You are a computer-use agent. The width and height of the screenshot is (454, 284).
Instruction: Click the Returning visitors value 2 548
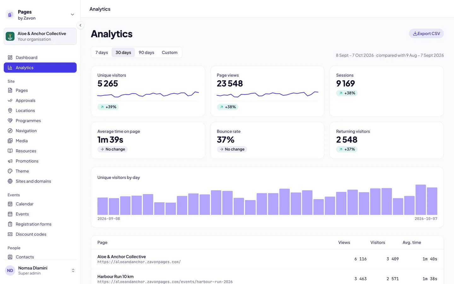tap(347, 139)
